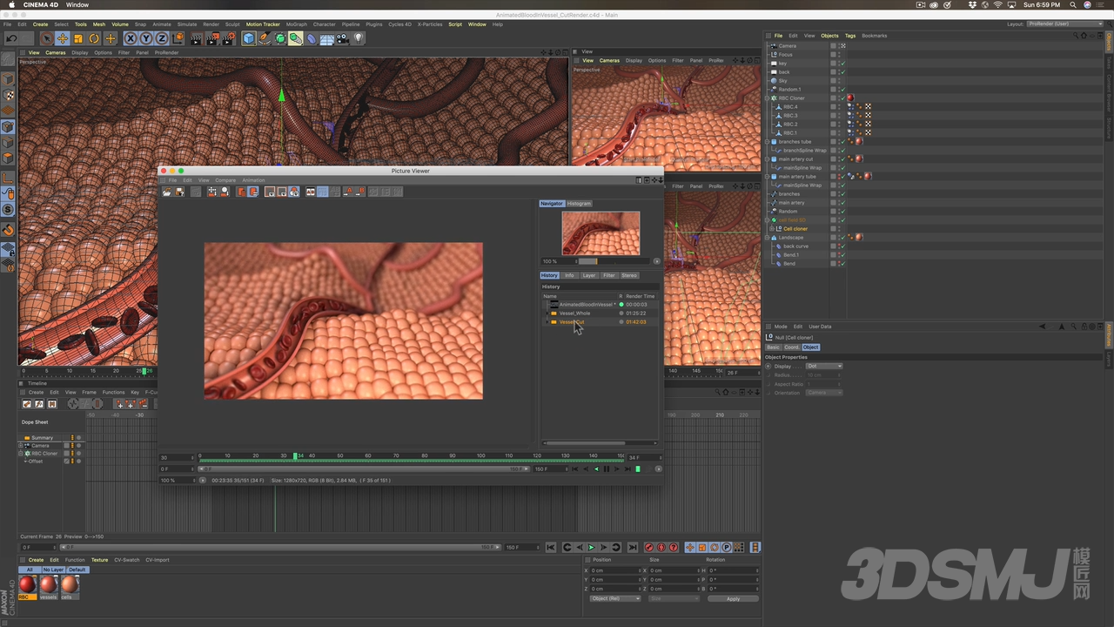The image size is (1114, 627).
Task: Select Vessel_Cut history entry
Action: [572, 322]
